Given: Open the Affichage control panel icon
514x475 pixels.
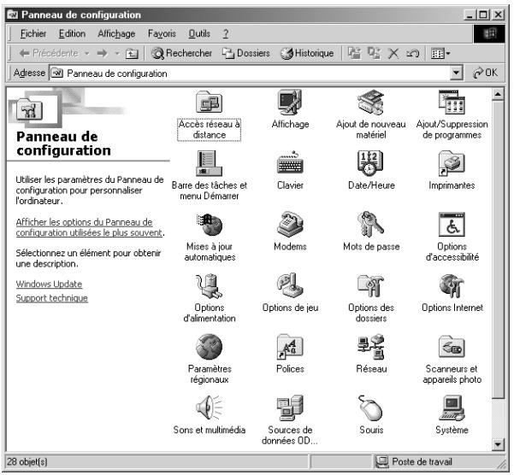Looking at the screenshot, I should [x=290, y=103].
